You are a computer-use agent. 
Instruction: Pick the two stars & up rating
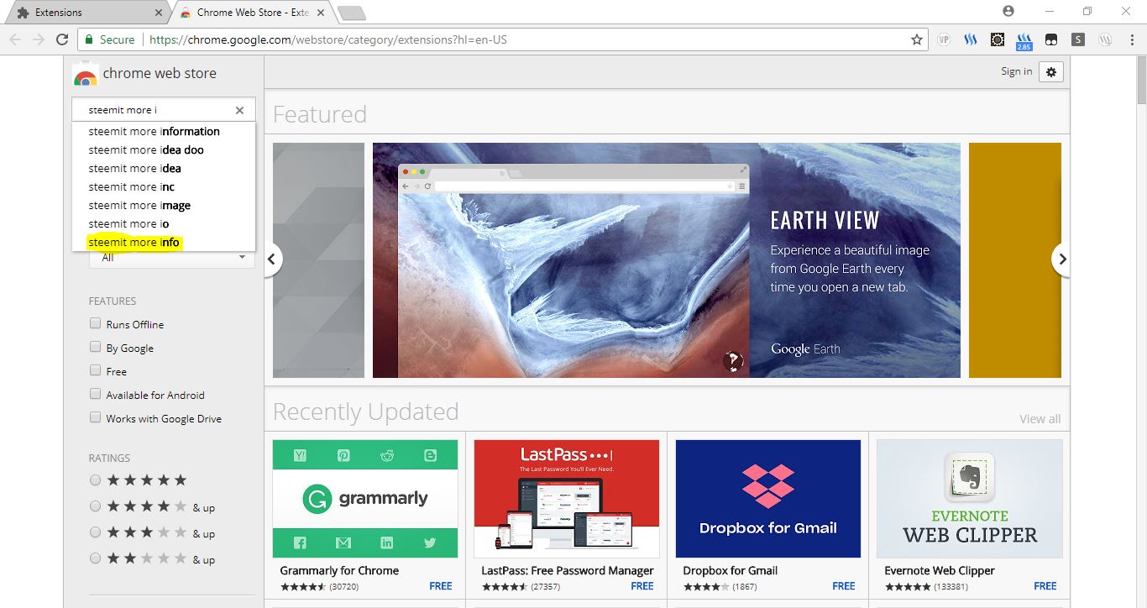pyautogui.click(x=95, y=558)
